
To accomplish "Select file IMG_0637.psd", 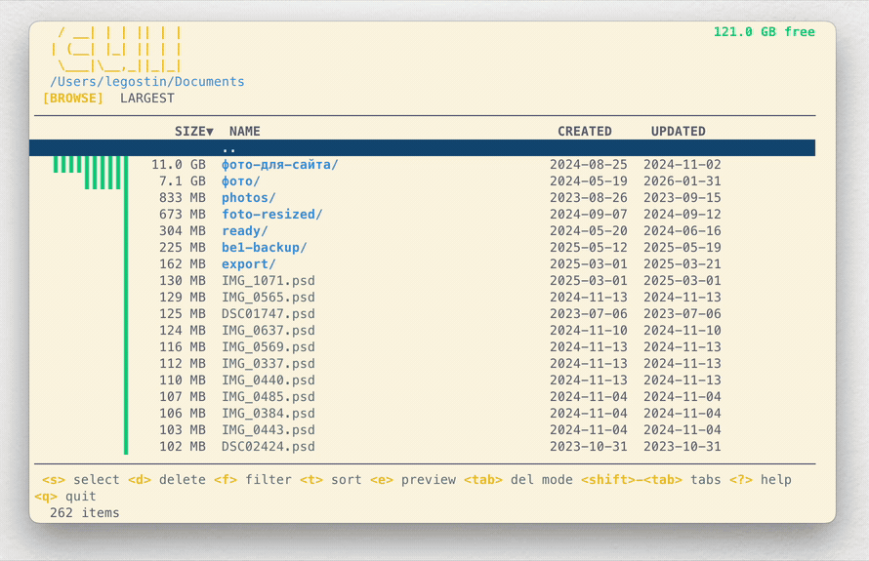I will [x=269, y=331].
